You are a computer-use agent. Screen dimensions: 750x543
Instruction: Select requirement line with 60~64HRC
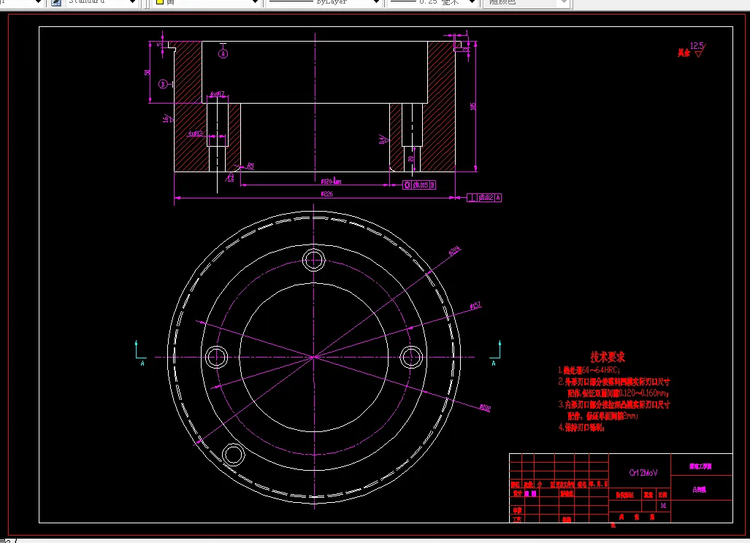(x=589, y=370)
